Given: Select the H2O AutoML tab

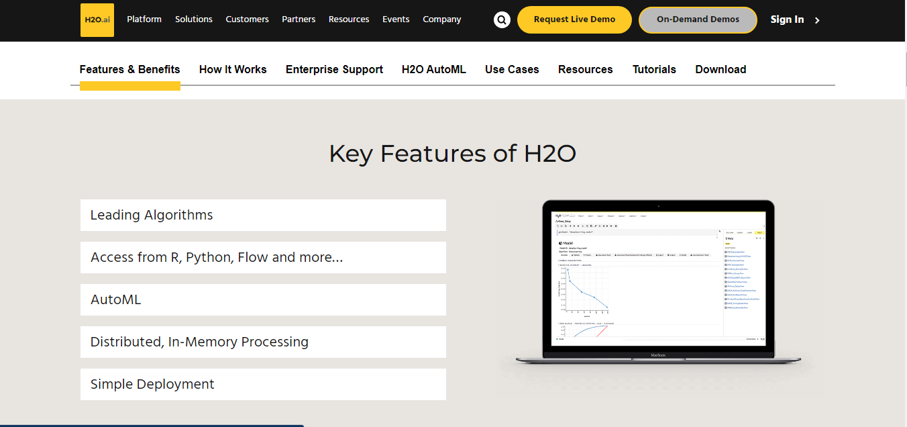Looking at the screenshot, I should [x=434, y=69].
